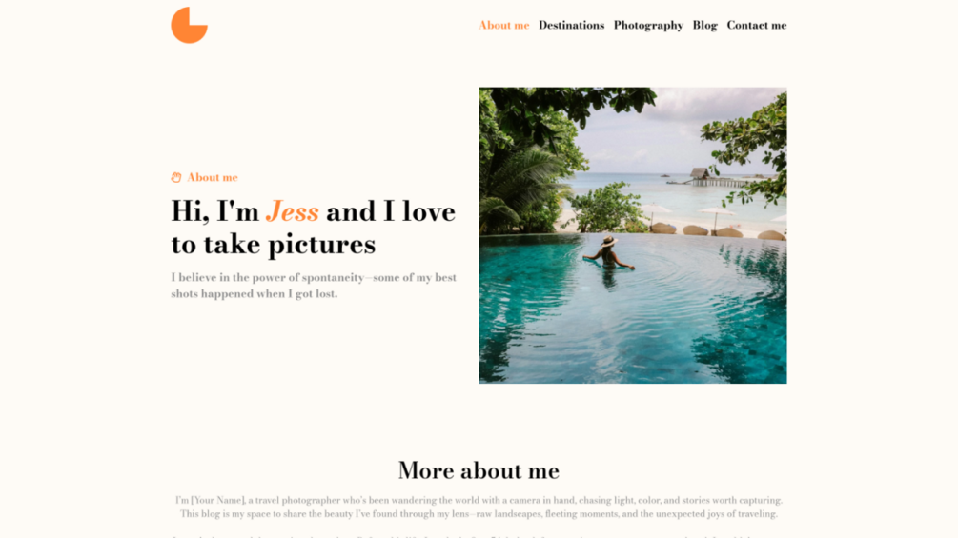Go to the Destinations page

click(x=571, y=25)
